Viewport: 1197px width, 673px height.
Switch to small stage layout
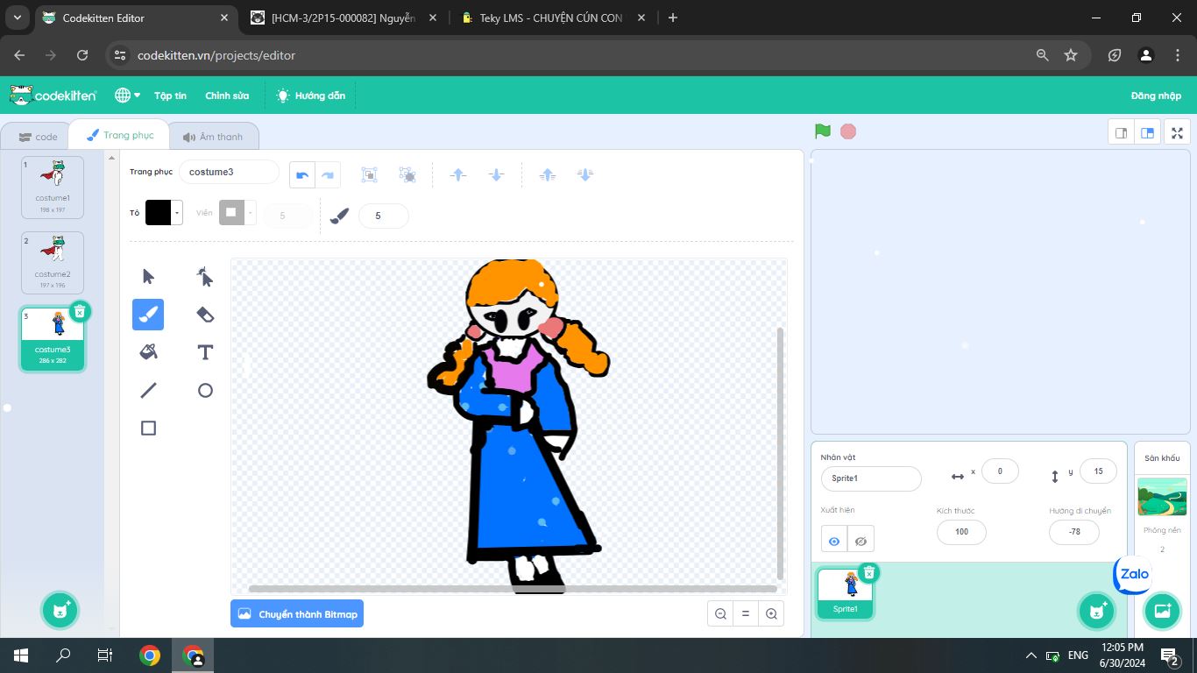[x=1121, y=133]
